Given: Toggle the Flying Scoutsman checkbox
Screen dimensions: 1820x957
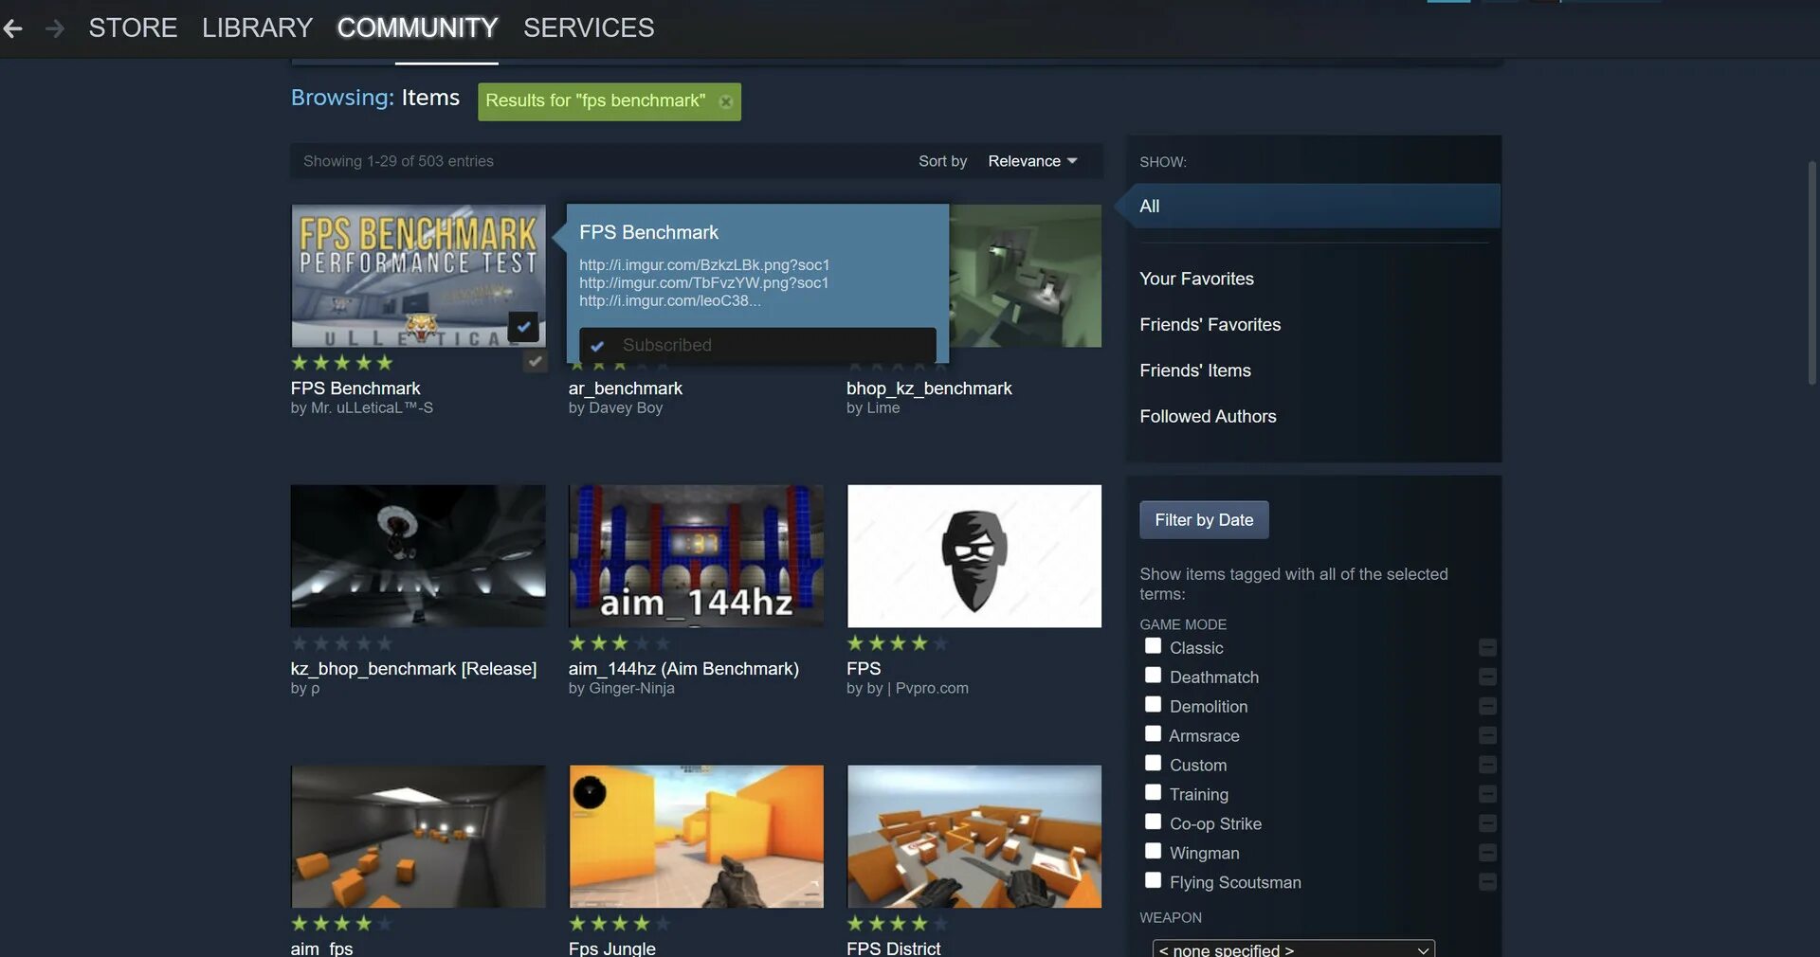Looking at the screenshot, I should pos(1153,880).
